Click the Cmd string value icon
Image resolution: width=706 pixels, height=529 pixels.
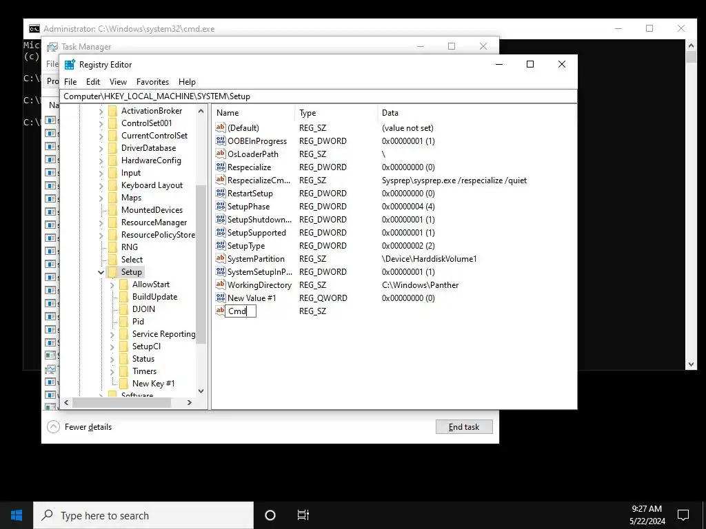(x=220, y=311)
